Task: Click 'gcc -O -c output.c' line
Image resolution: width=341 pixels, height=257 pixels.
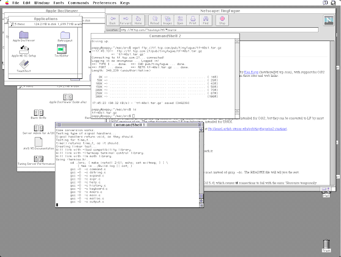Action: pos(87,202)
